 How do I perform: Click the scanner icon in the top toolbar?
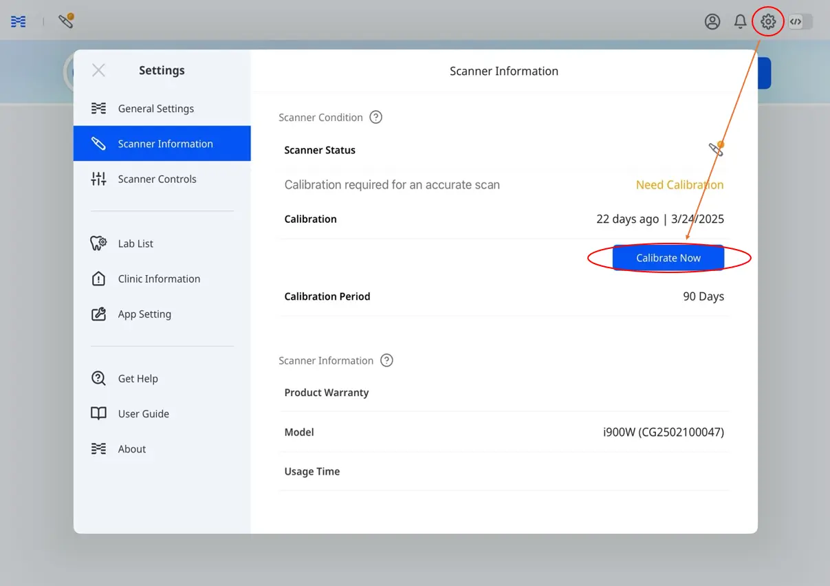[x=67, y=21]
